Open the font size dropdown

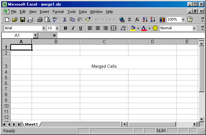pyautogui.click(x=57, y=28)
